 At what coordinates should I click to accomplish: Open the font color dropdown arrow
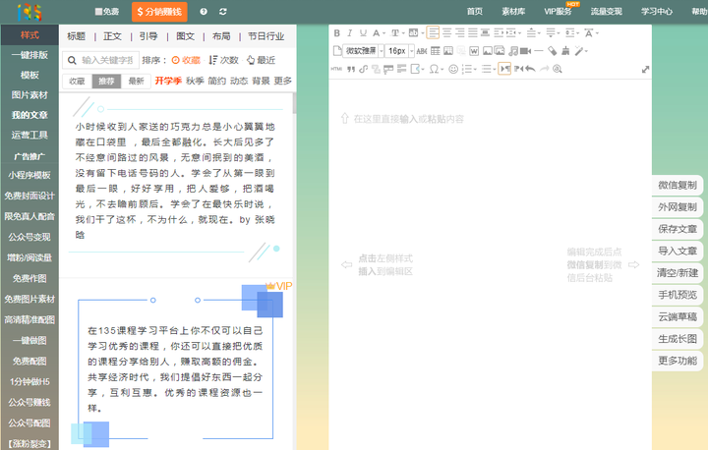pyautogui.click(x=383, y=33)
